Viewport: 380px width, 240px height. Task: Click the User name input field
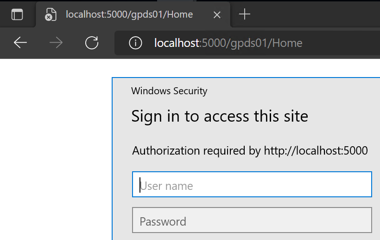coord(252,184)
